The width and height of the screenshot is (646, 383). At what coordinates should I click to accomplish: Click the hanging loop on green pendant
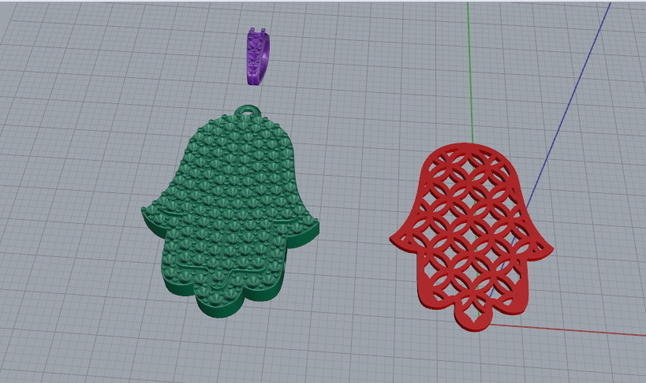[x=248, y=110]
